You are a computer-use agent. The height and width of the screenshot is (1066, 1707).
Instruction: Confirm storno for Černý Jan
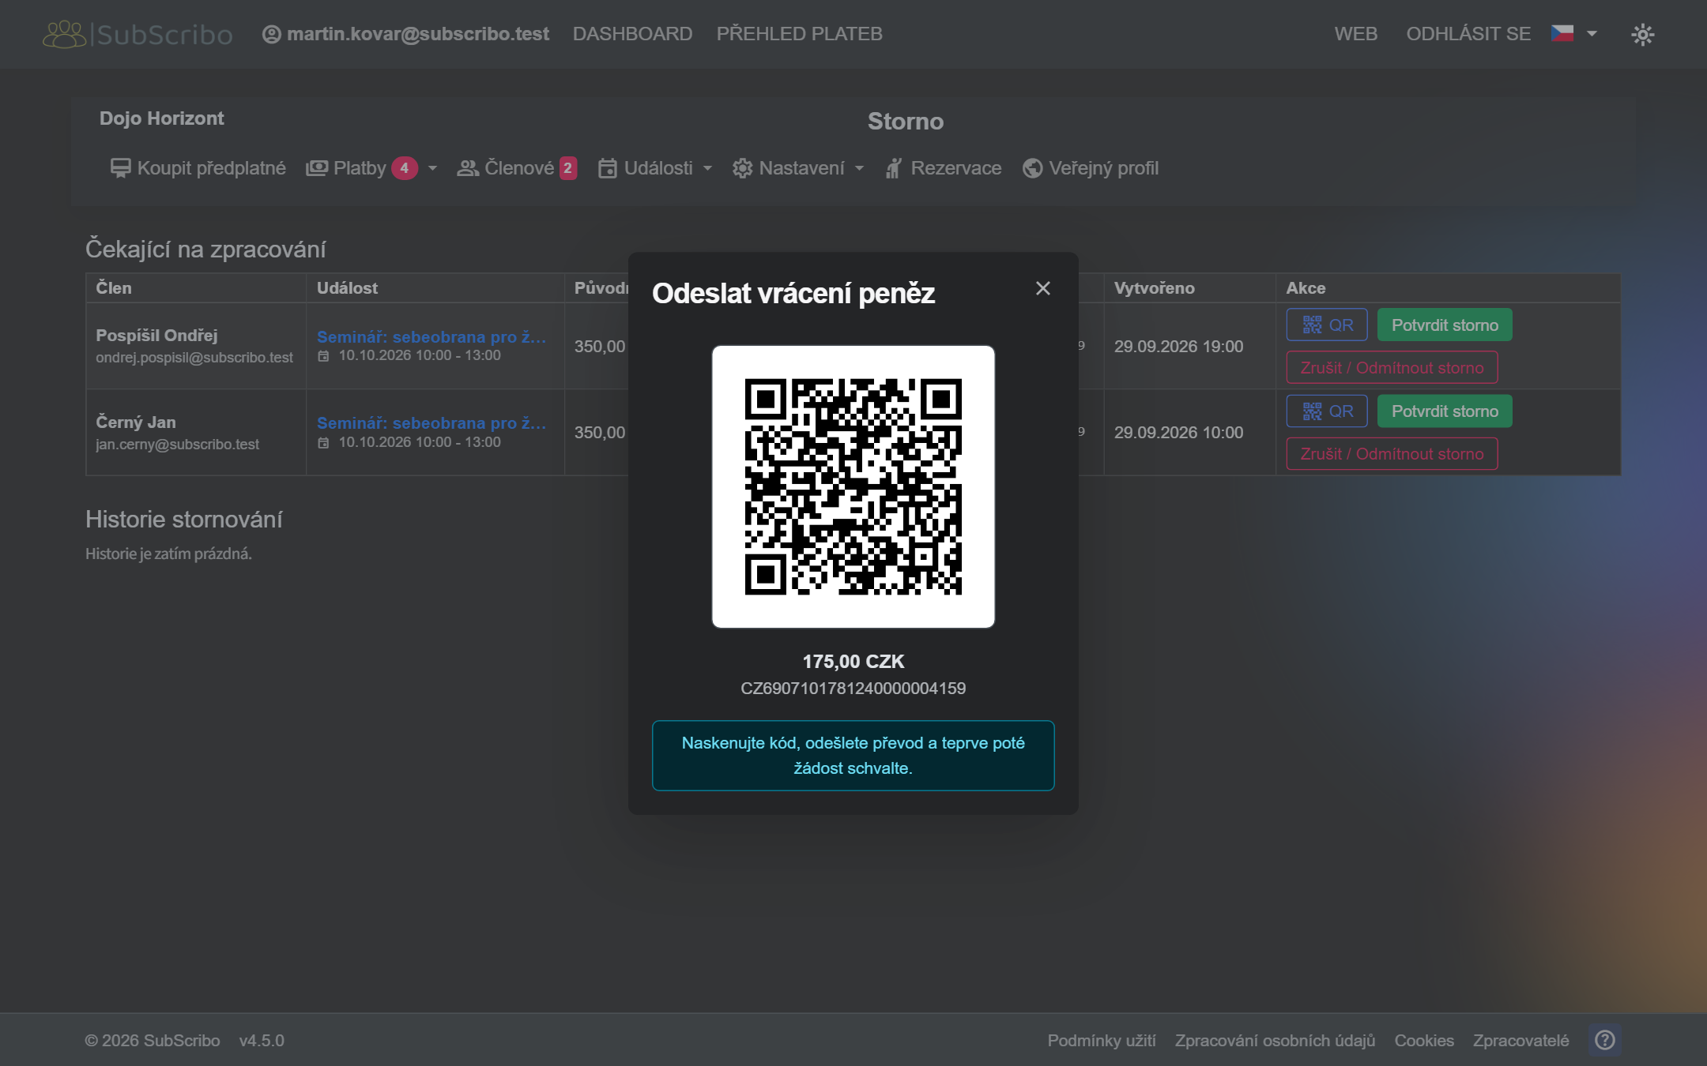(x=1445, y=411)
